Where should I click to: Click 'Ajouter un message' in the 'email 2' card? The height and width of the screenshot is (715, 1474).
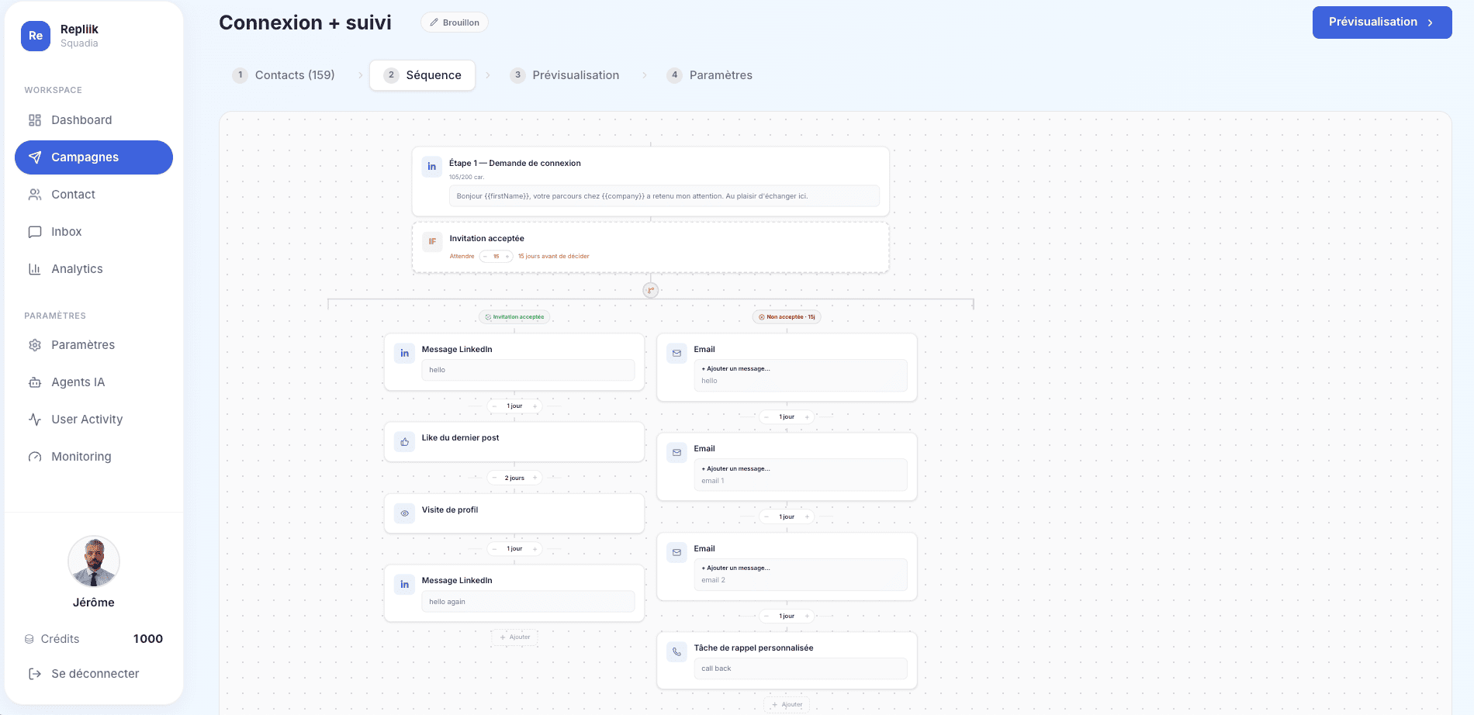[736, 568]
